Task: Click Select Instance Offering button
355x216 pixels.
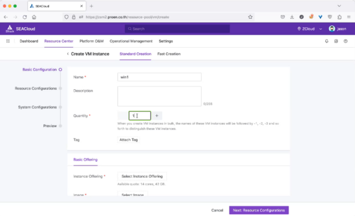Action: 142,176
